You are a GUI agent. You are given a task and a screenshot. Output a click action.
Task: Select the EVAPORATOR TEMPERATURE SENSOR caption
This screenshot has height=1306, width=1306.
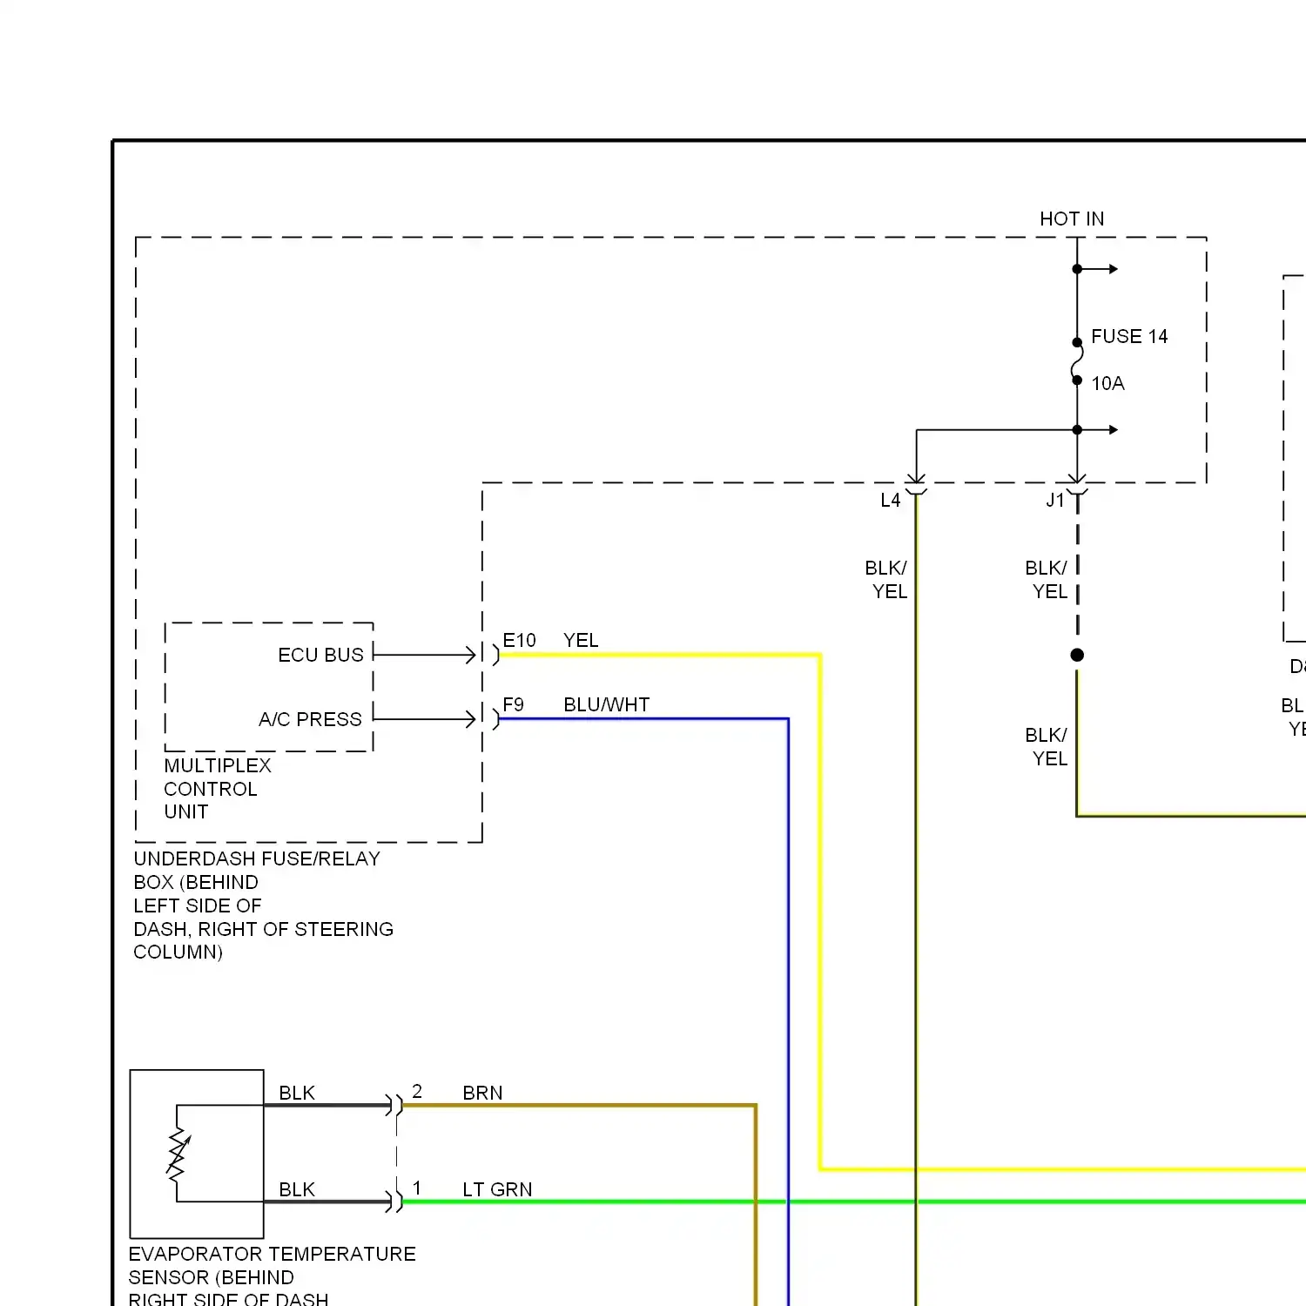pyautogui.click(x=272, y=1276)
